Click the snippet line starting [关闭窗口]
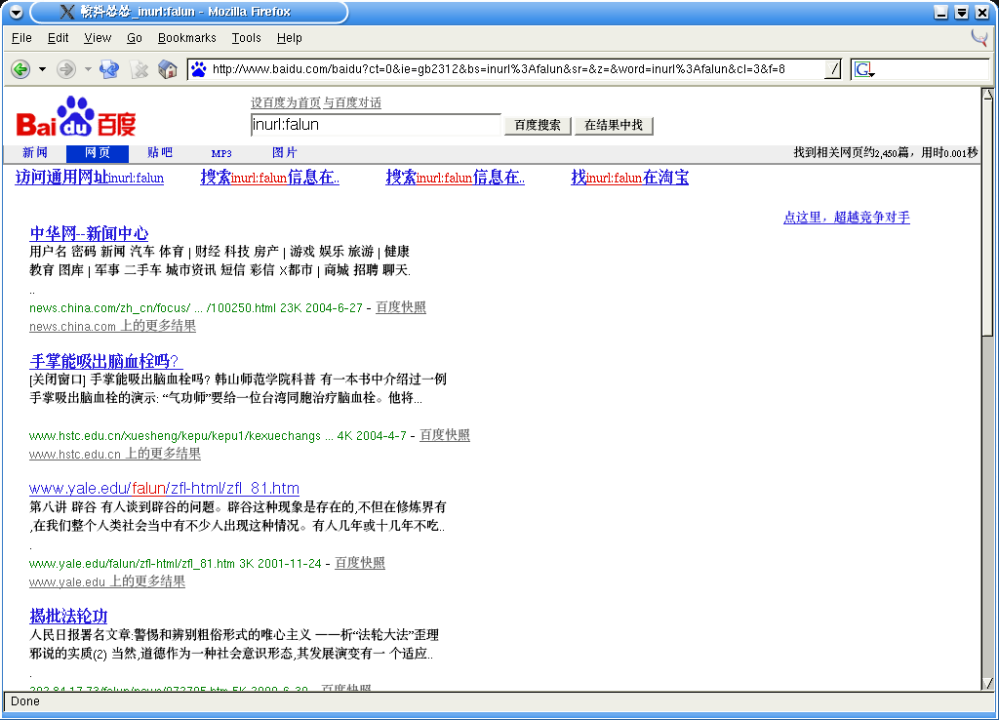This screenshot has height=720, width=999. [x=238, y=380]
